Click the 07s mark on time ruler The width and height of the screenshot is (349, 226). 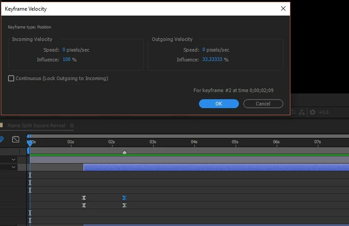tap(317, 142)
